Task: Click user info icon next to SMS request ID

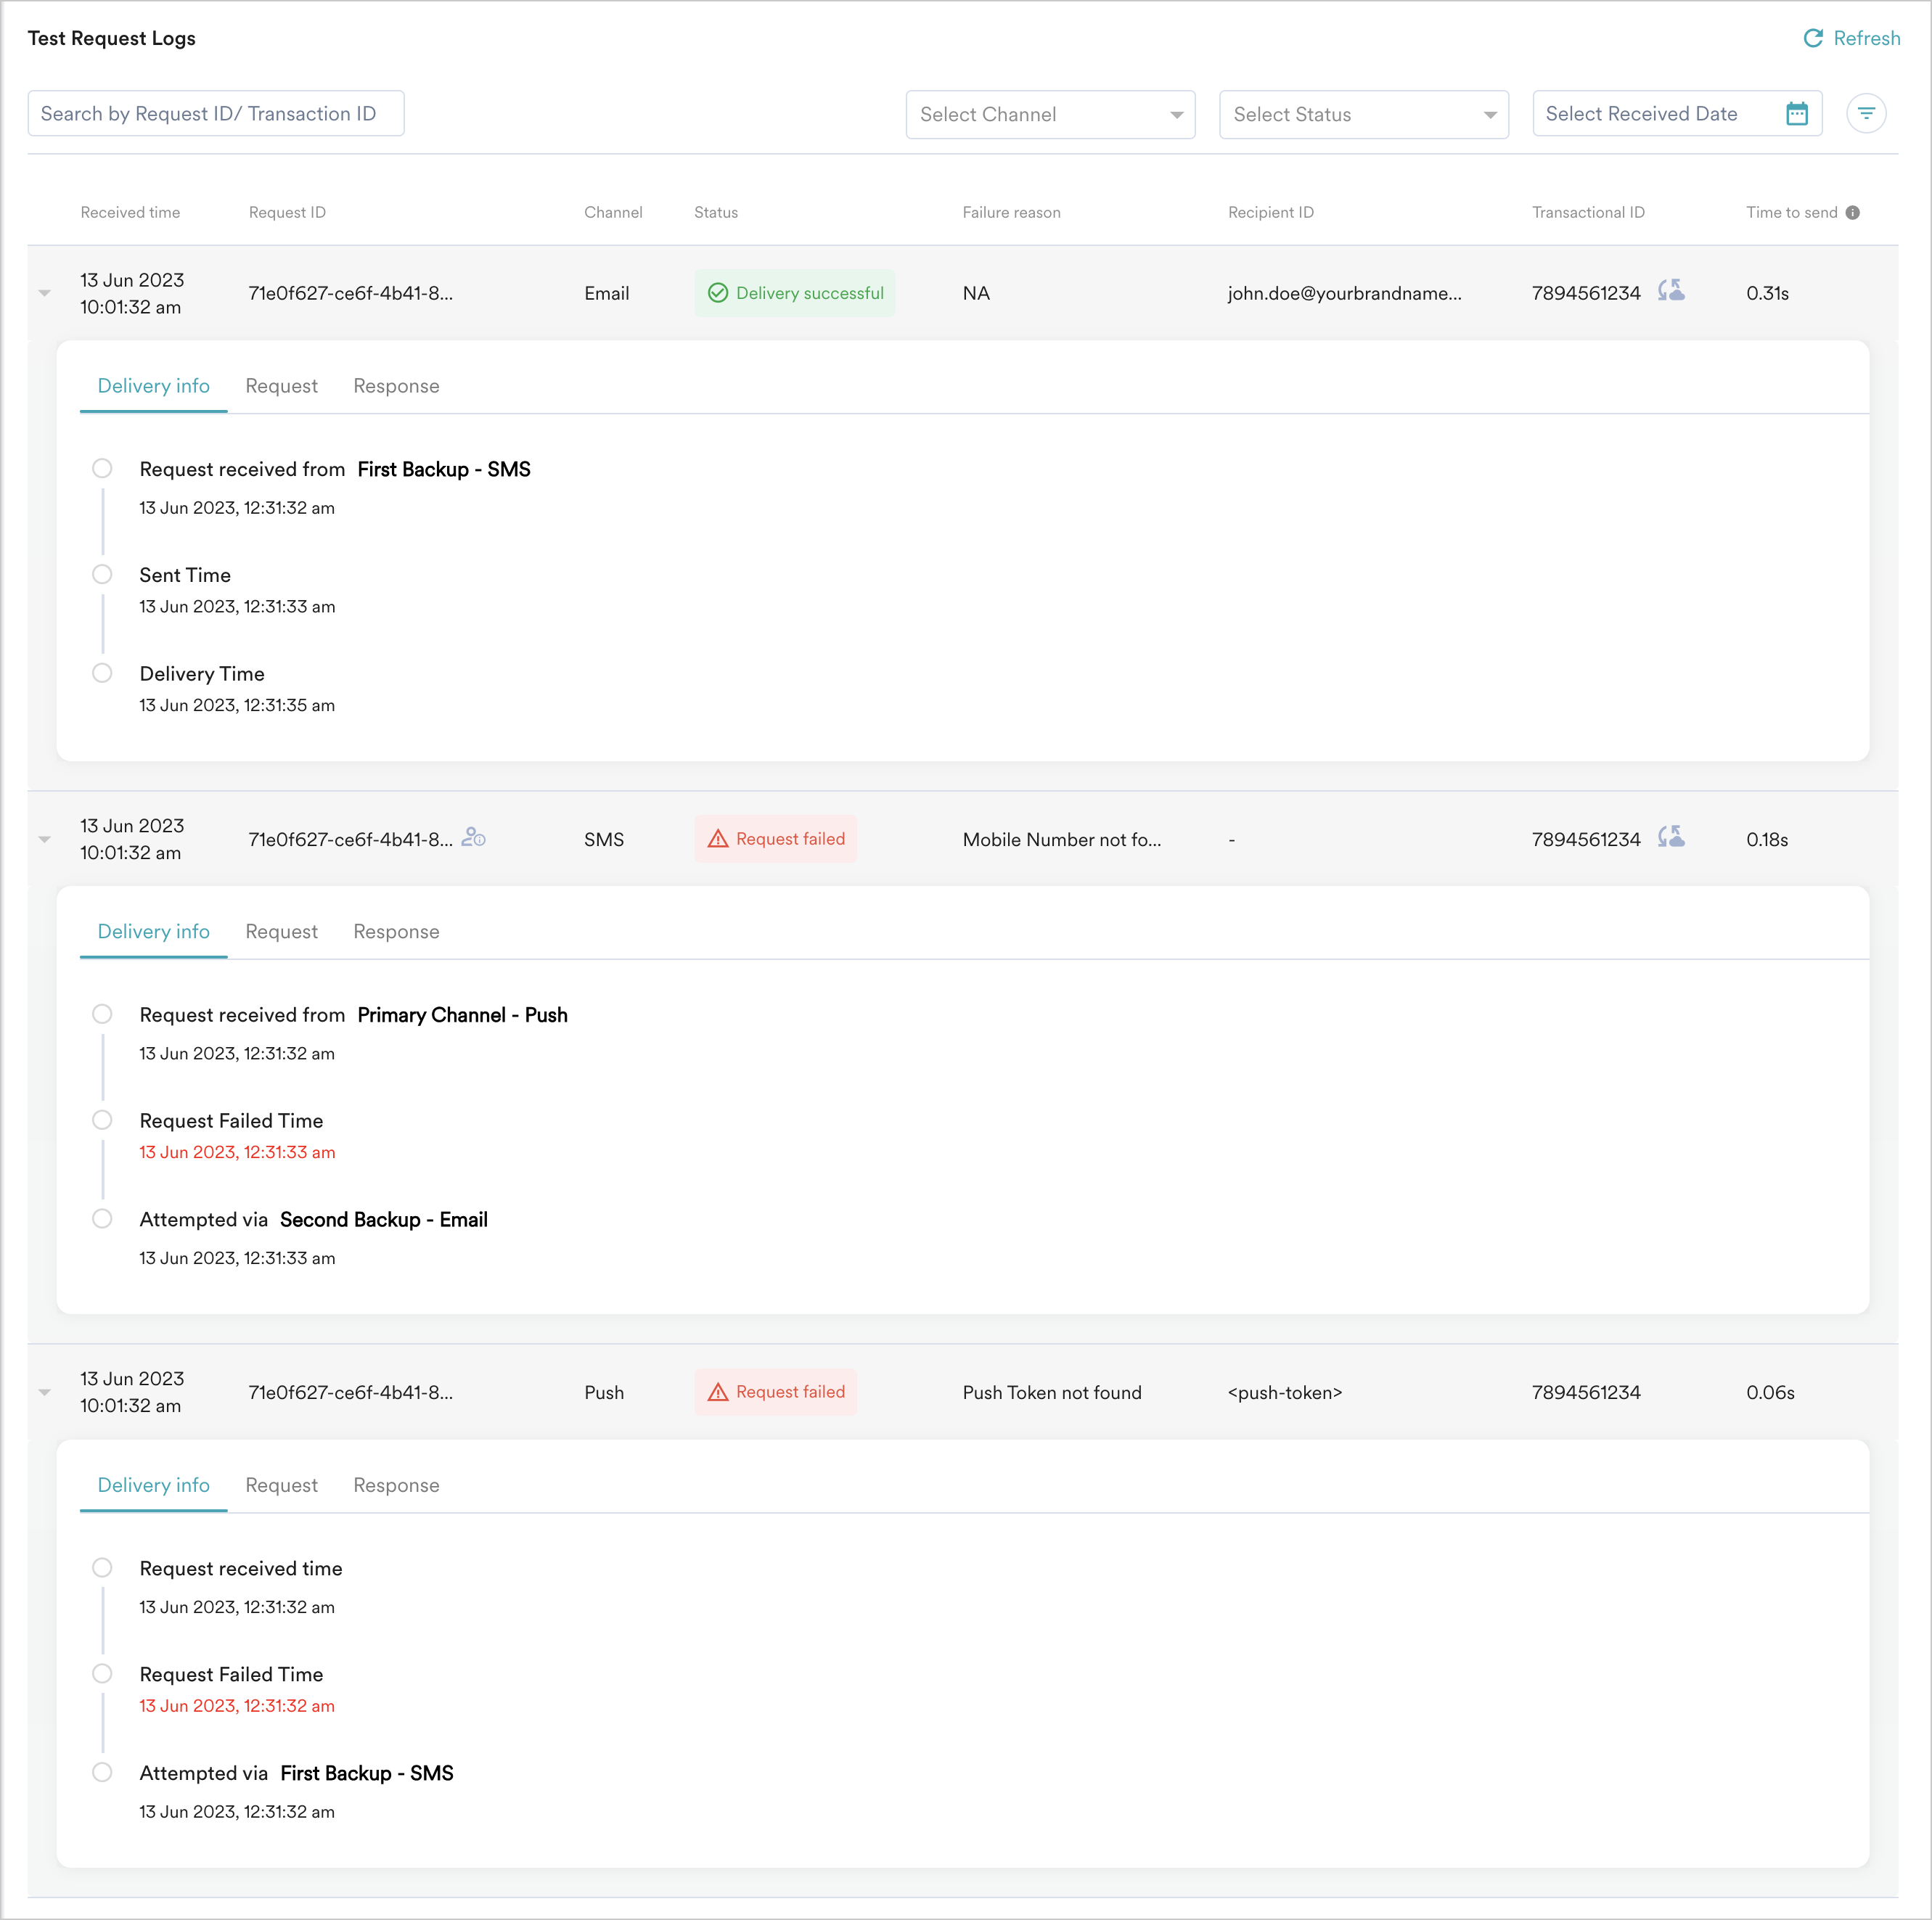Action: click(x=474, y=838)
